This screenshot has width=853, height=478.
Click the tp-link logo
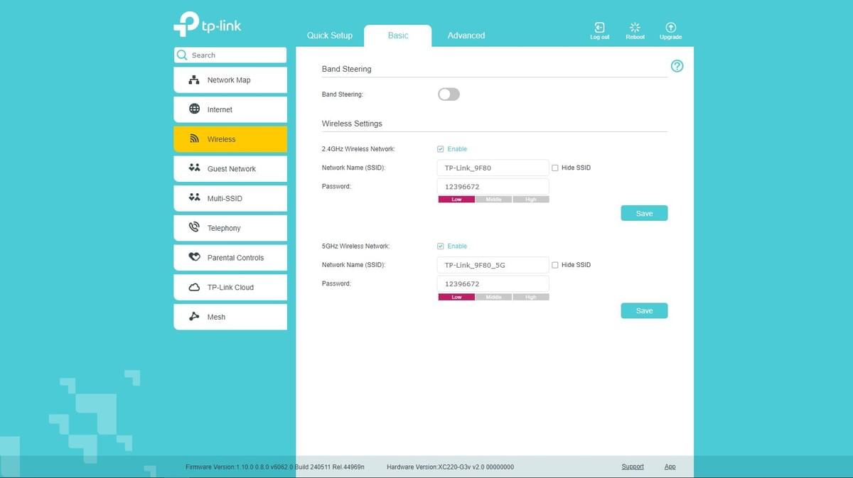(207, 24)
